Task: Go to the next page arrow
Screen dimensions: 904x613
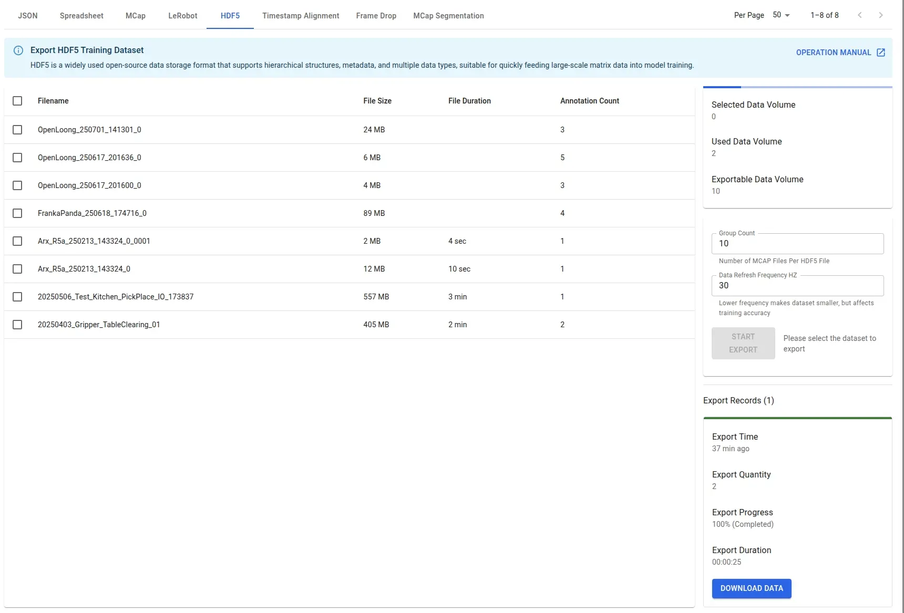Action: coord(881,15)
